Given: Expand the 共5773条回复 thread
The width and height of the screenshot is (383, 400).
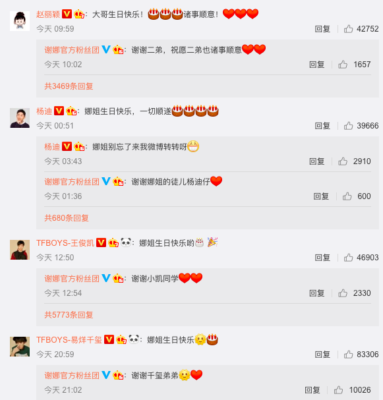Looking at the screenshot, I should click(69, 315).
